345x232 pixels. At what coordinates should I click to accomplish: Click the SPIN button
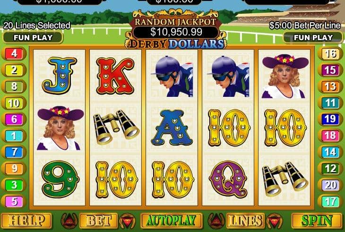coord(317,221)
